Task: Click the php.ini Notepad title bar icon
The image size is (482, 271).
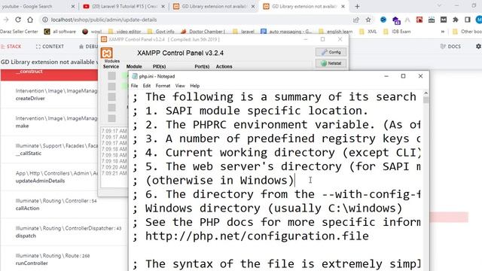Action: tap(134, 76)
